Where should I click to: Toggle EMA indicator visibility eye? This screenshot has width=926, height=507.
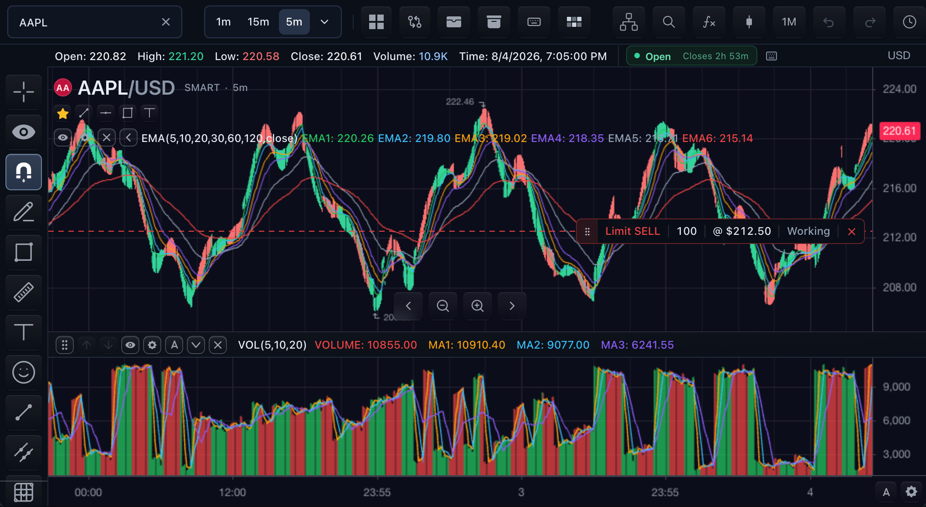[63, 137]
